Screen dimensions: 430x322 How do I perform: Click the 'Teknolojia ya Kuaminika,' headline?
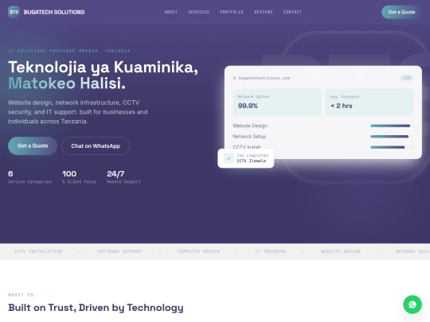(103, 67)
